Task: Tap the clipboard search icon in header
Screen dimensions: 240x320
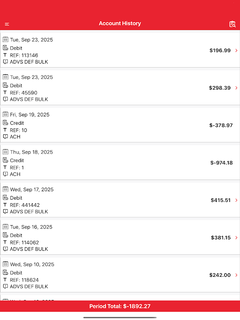Action: 232,24
